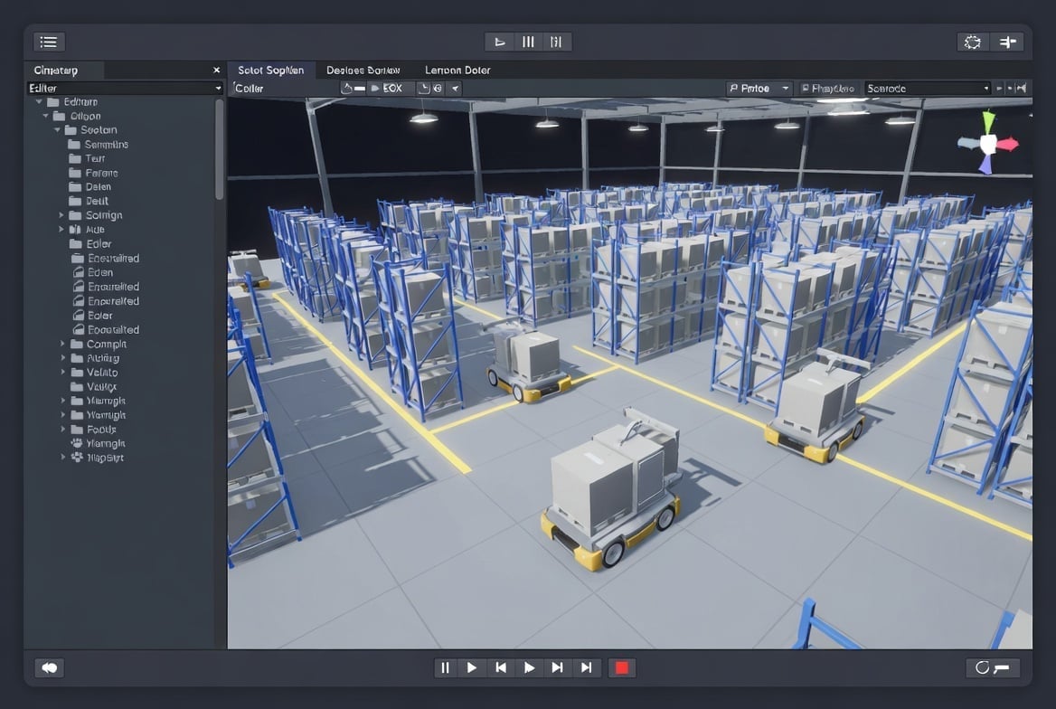Collapse the Sootan folder in the tree
The image size is (1056, 709).
tap(58, 130)
